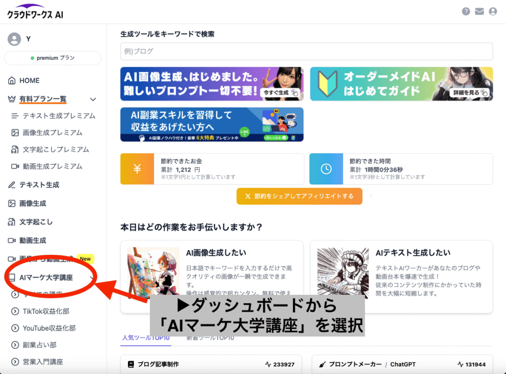Click the yen icon on savings card
This screenshot has width=506, height=374.
pos(137,169)
